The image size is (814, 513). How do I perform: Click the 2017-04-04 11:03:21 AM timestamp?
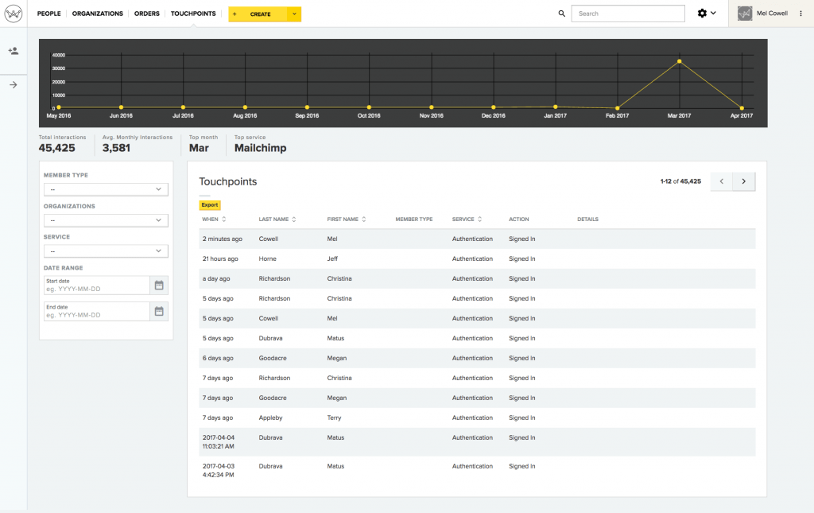[218, 442]
